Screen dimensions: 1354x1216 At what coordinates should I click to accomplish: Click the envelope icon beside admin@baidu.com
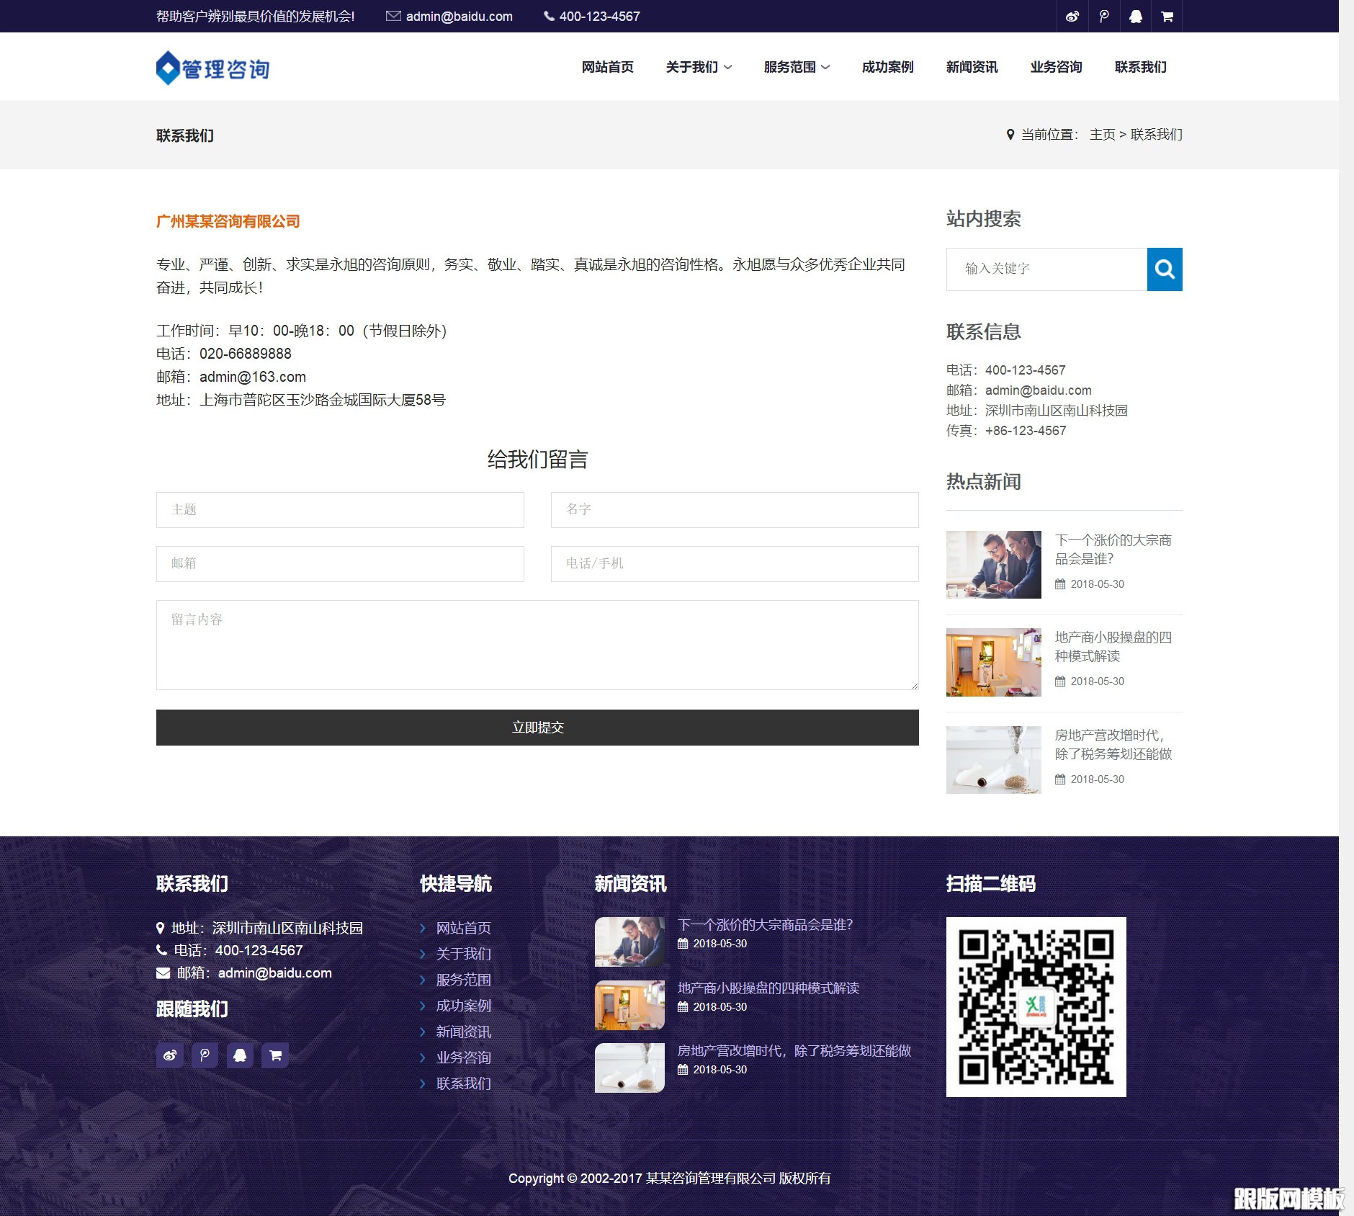click(x=393, y=15)
